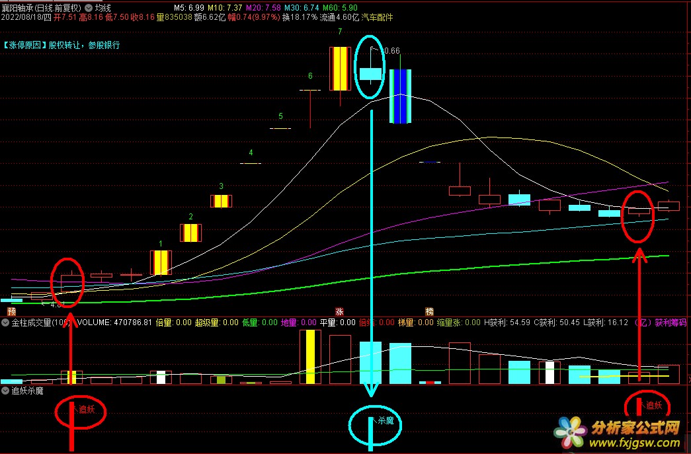Click the turnover amount 额6.62亿
Screen dimensions: 691x454
pyautogui.click(x=210, y=18)
